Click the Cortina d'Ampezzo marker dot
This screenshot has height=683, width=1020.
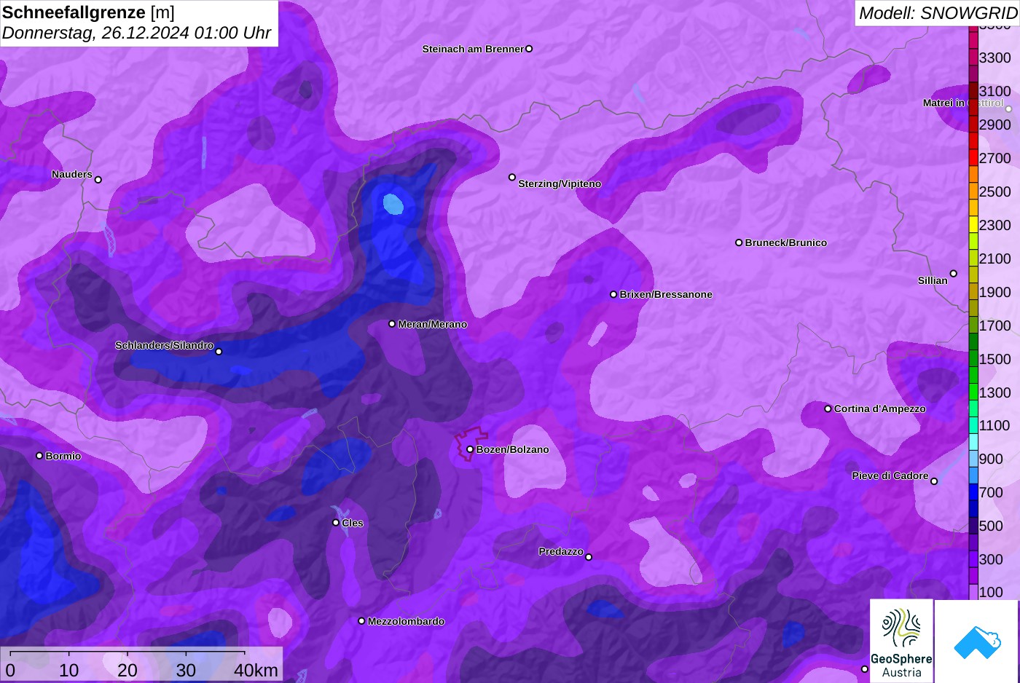click(828, 408)
